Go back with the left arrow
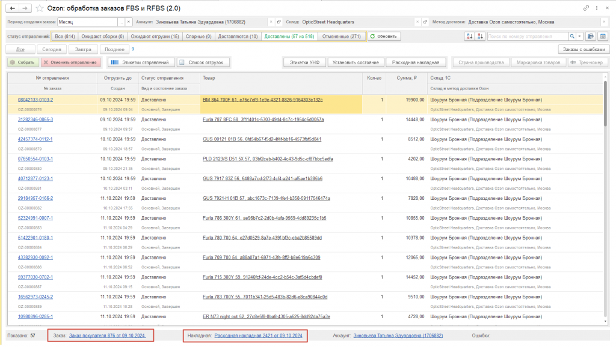The image size is (616, 347). pos(13,8)
